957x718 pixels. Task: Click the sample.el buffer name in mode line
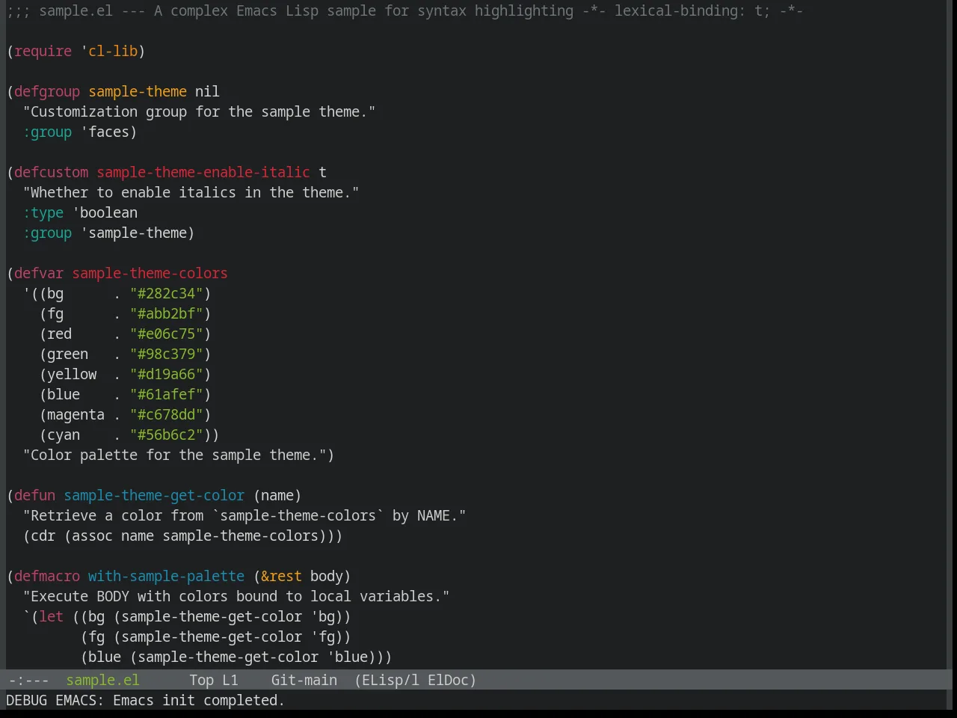tap(102, 680)
